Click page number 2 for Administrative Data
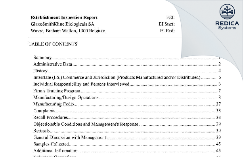Screen dimensions: 243x157 [x=220, y=64]
